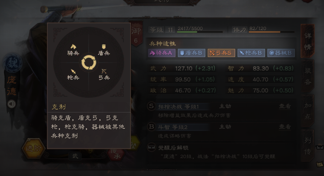
Task: Switch to the 装备 side tab
Action: tap(308, 76)
